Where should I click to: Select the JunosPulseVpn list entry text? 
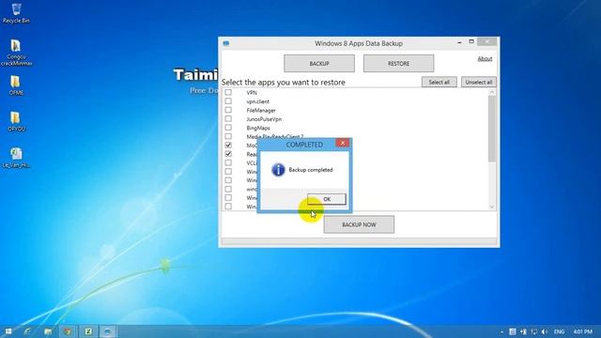coord(264,119)
